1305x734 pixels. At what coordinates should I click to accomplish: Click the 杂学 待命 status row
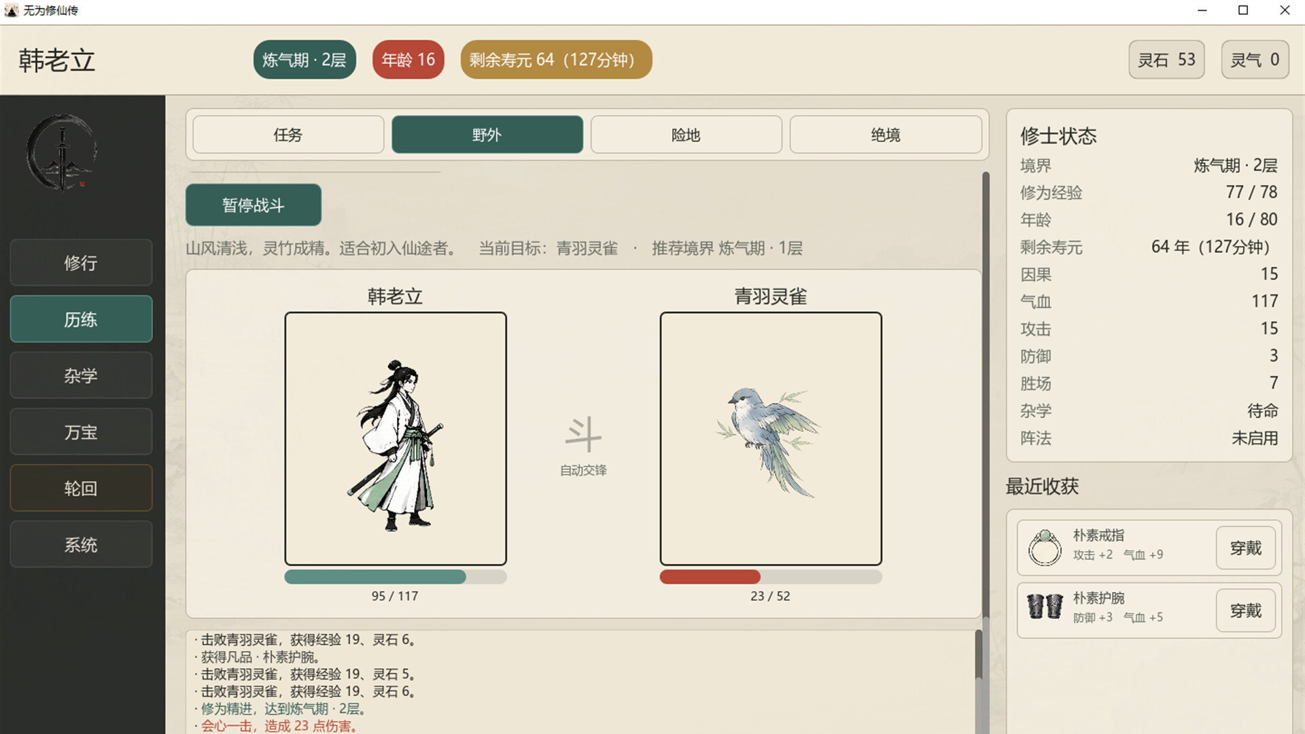point(1149,410)
